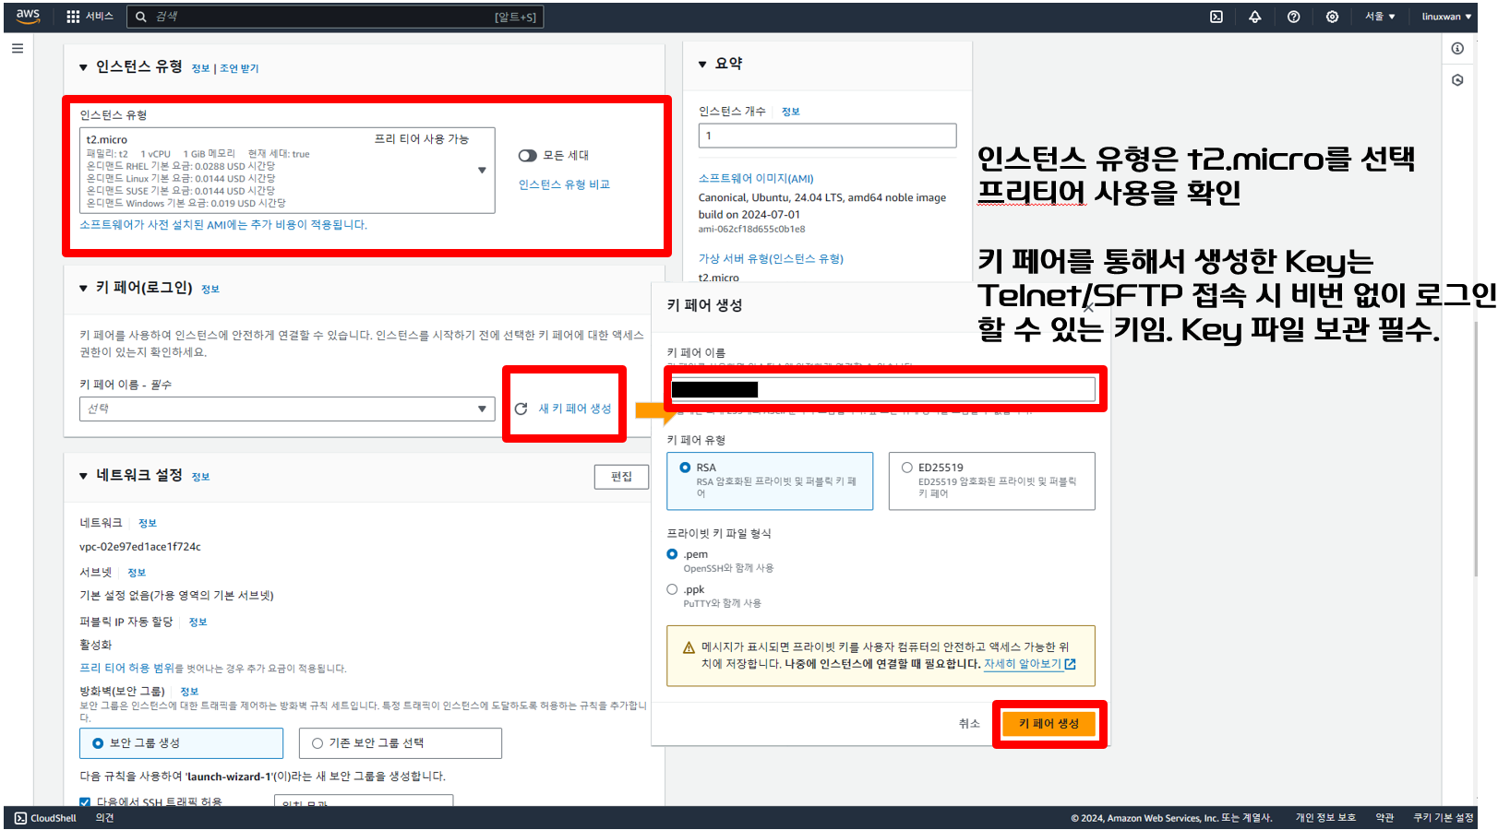Close the create key pair dialog

tap(1088, 307)
